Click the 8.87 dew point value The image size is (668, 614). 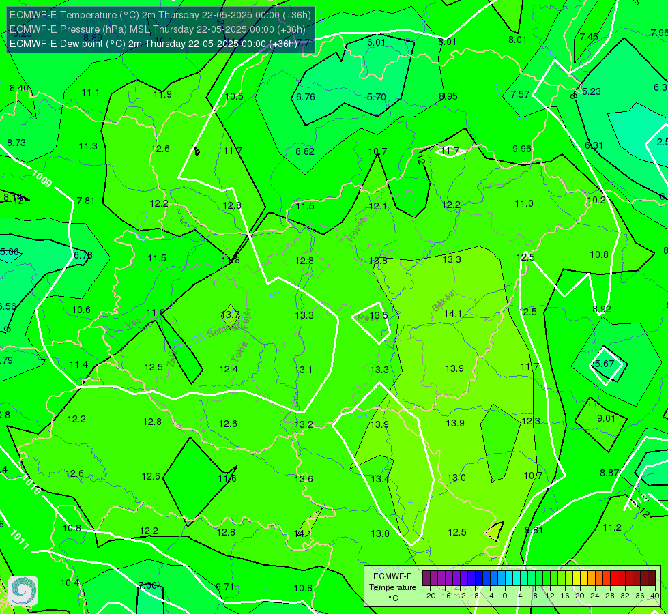(609, 473)
